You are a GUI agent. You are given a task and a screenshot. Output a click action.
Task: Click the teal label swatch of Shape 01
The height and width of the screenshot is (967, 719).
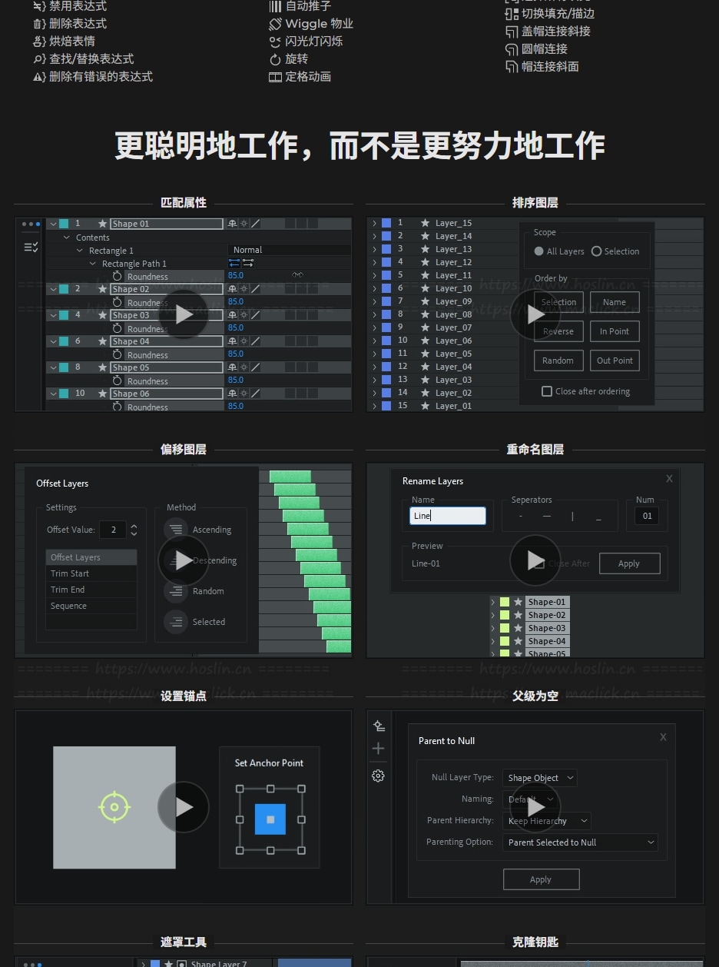[64, 224]
